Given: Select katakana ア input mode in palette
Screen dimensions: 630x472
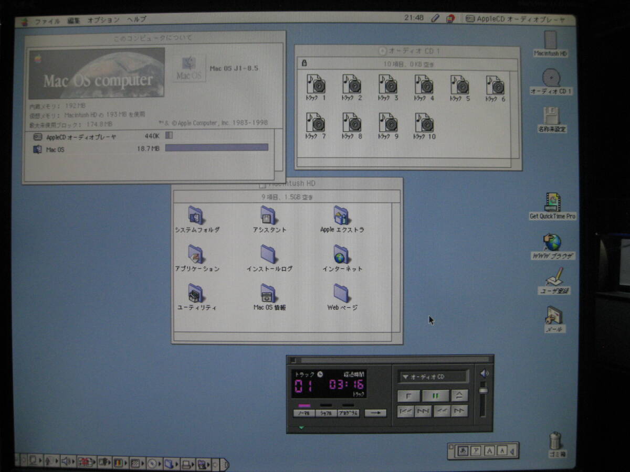Looking at the screenshot, I should [476, 450].
